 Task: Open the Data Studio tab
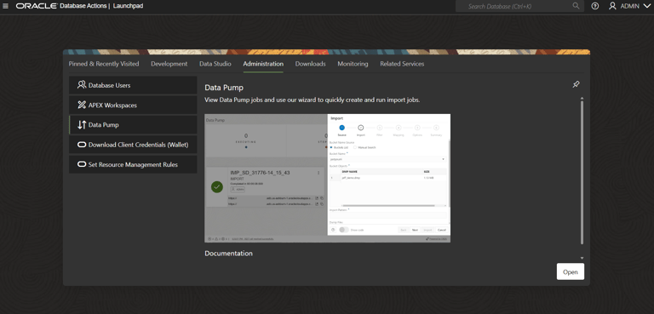tap(215, 64)
